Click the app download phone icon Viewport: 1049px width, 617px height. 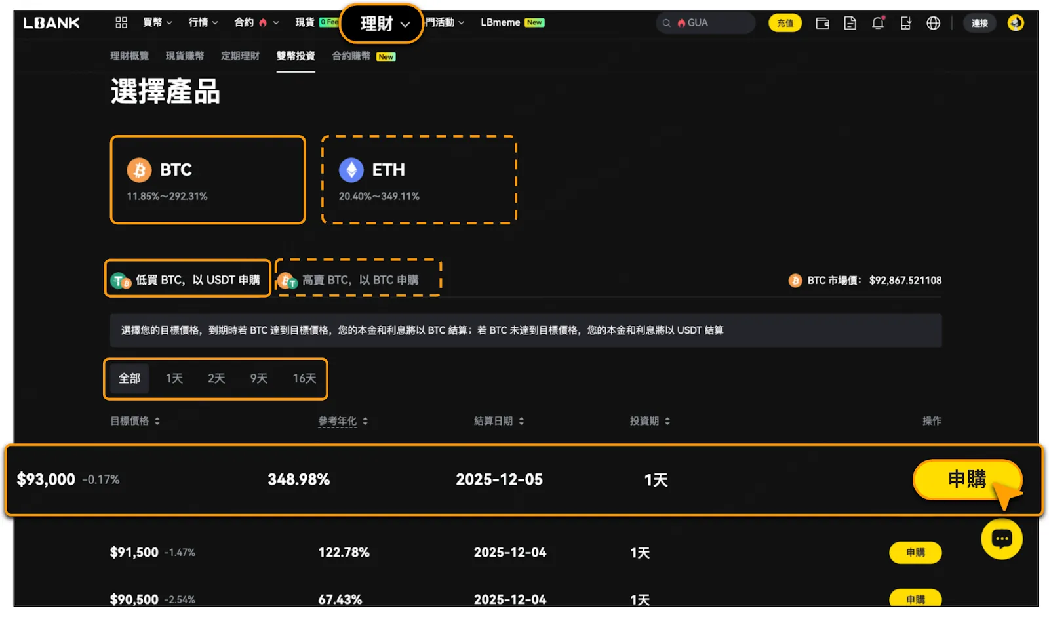(x=905, y=24)
